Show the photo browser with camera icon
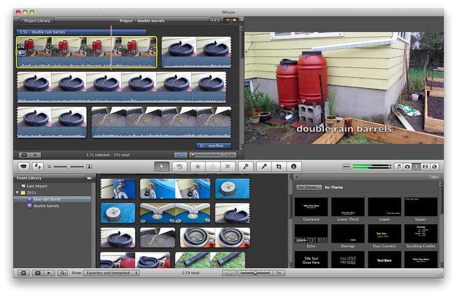This screenshot has height=296, width=457. [407, 167]
